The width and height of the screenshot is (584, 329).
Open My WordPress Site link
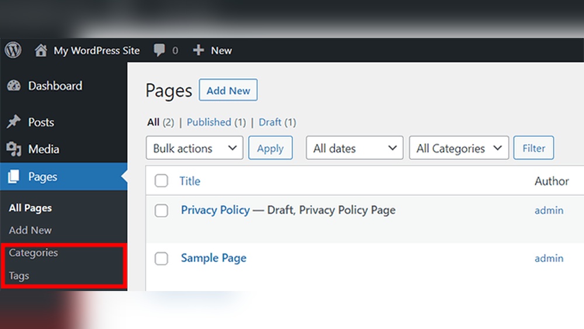tap(97, 50)
